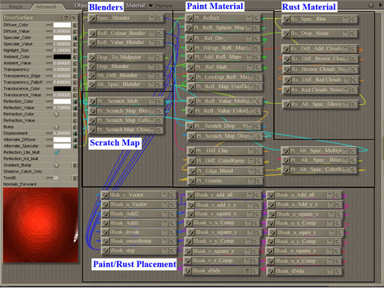Click the preview eye icon on Pt_Reflect node
The image size is (384, 288).
(257, 19)
